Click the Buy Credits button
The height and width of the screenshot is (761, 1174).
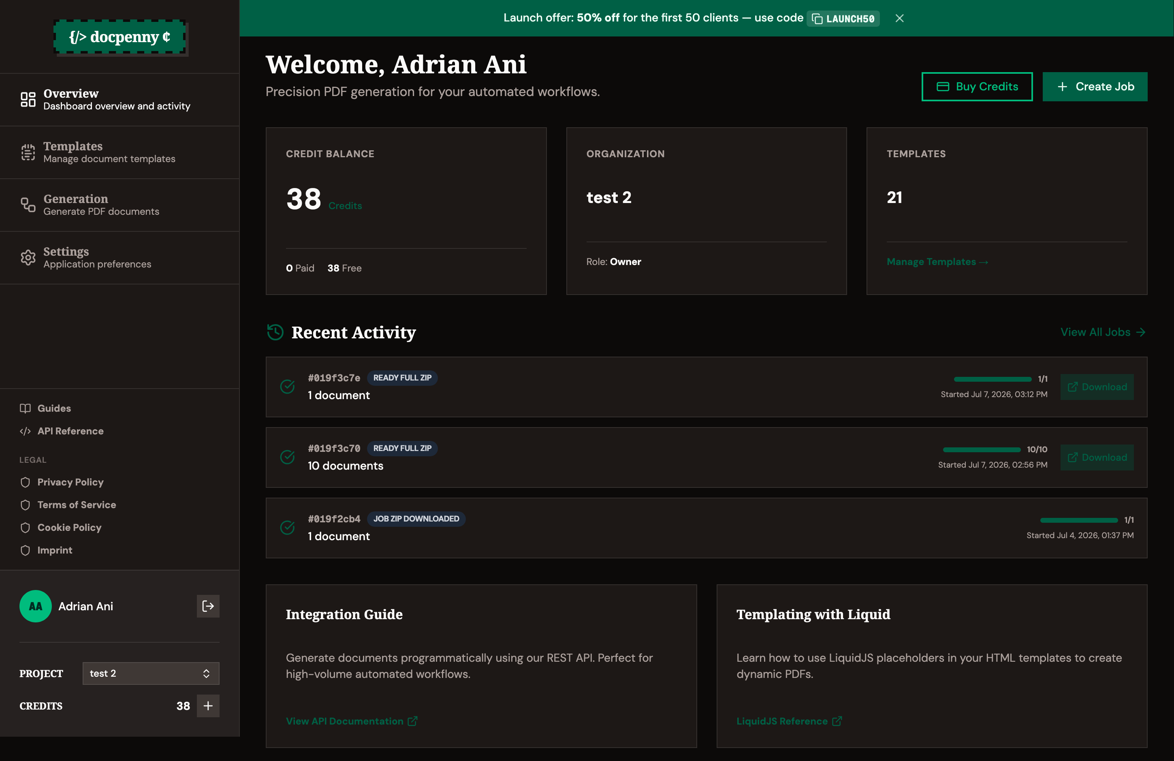pos(977,87)
